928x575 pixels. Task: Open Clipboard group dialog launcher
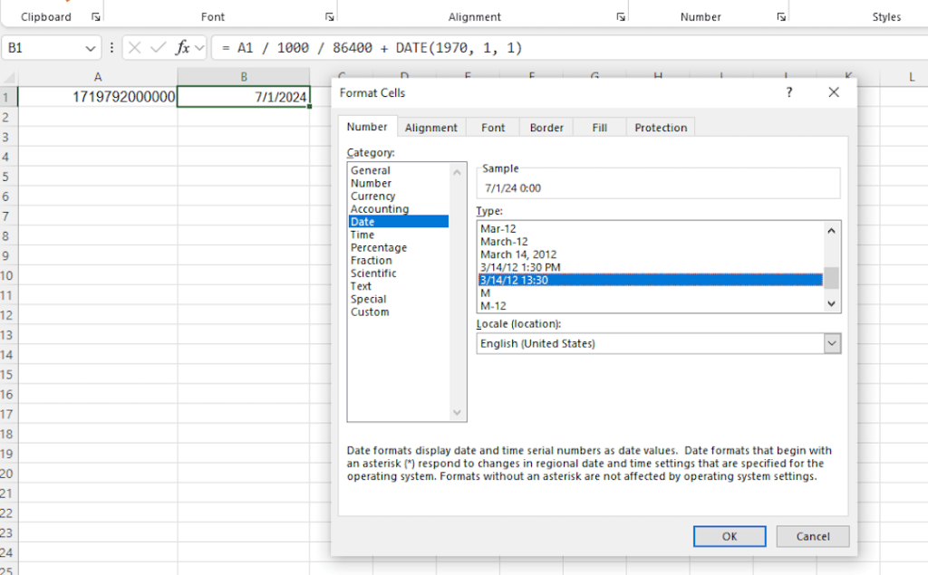[96, 17]
